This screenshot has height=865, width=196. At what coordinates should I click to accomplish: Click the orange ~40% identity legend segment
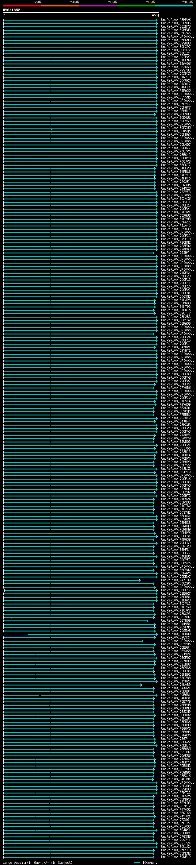(x=60, y=6)
